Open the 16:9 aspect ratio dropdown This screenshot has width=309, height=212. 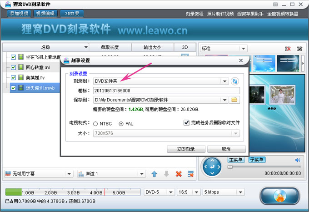(196, 192)
